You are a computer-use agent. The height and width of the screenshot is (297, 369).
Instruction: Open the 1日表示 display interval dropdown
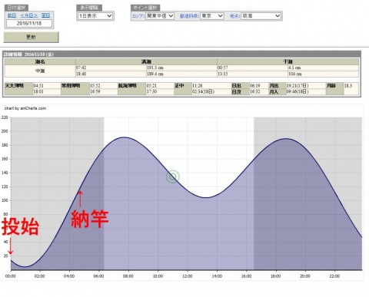coord(95,16)
